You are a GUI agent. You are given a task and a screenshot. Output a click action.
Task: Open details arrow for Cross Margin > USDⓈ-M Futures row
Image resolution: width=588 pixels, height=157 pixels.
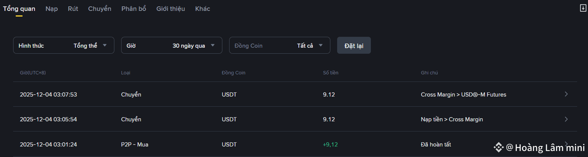click(566, 94)
